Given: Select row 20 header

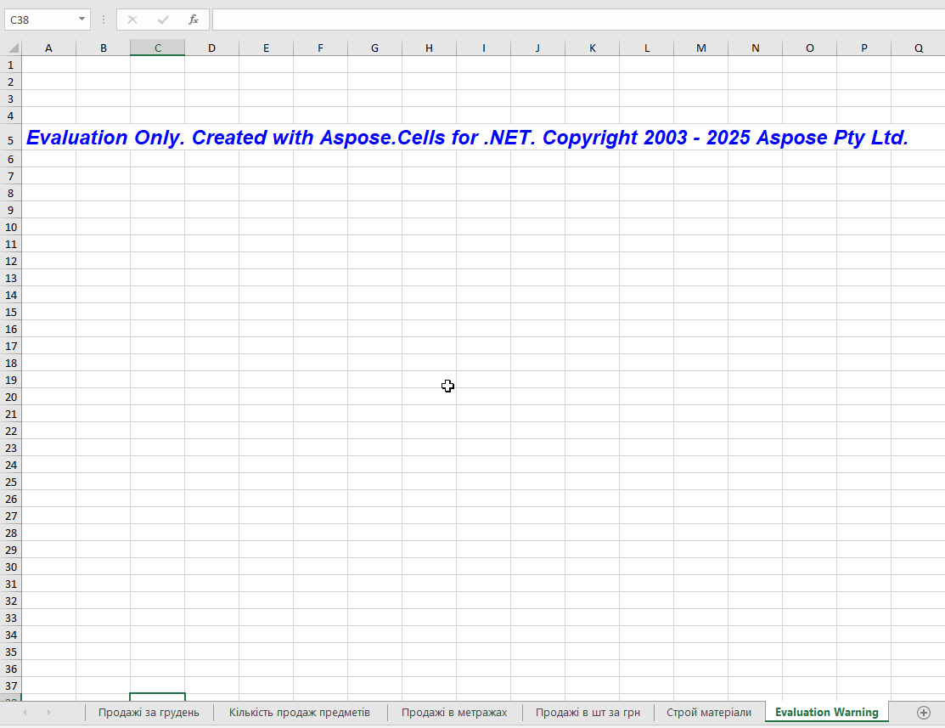Looking at the screenshot, I should pos(11,397).
